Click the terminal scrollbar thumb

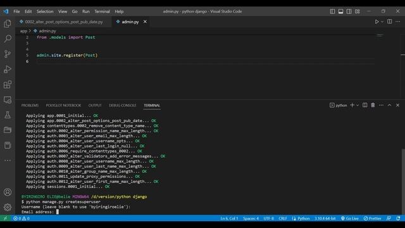point(403,182)
